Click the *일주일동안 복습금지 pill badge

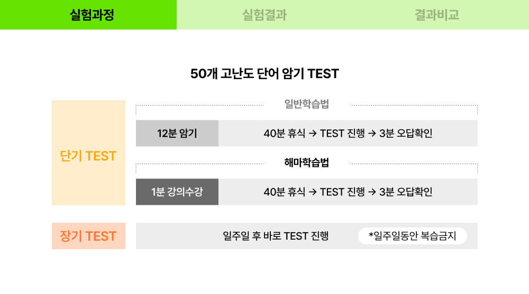pyautogui.click(x=412, y=236)
